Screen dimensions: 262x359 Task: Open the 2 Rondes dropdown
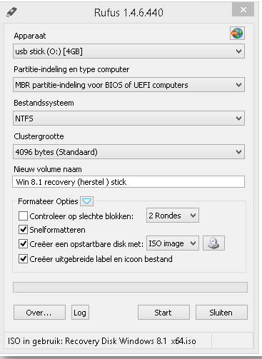coord(173,216)
